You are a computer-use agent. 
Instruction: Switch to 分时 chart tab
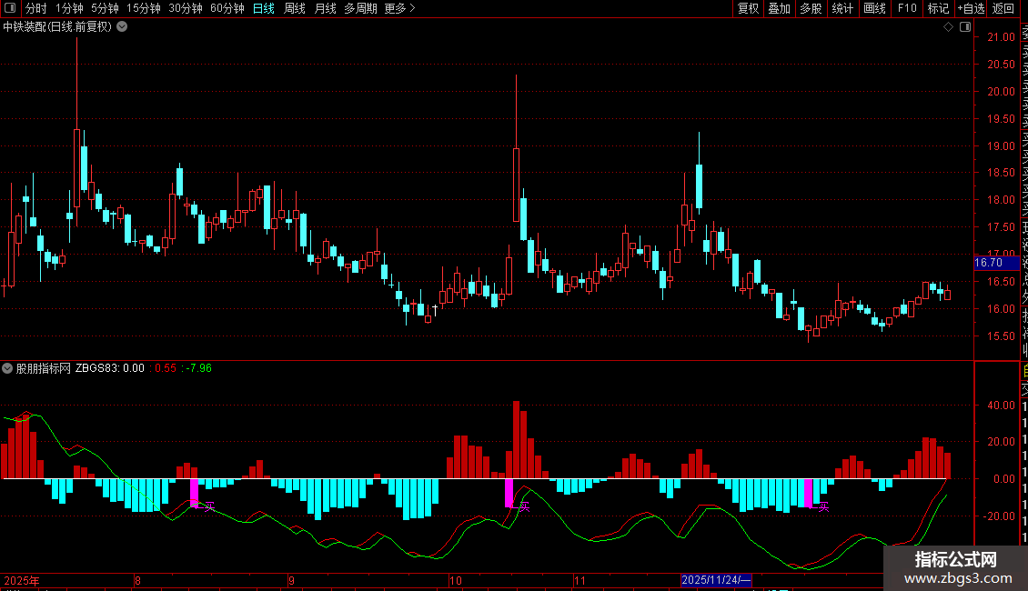coord(36,8)
